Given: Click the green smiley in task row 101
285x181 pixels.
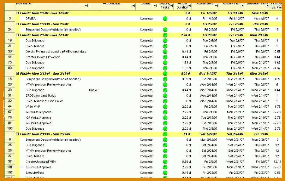Looking at the screenshot, I should click(165, 167).
